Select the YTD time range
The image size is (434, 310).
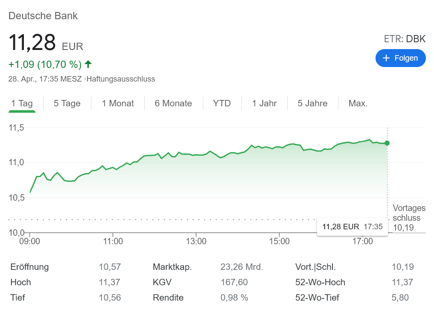222,103
